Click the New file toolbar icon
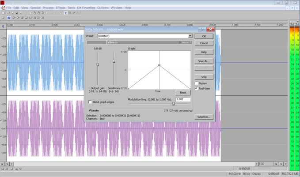Screen dimensions: 300x177 pos(3,13)
